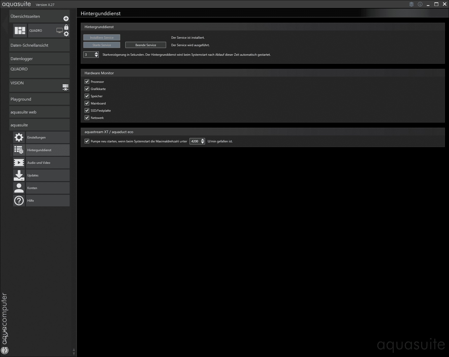Increase the 4200 U/min threshold
449x357 pixels.
203,140
